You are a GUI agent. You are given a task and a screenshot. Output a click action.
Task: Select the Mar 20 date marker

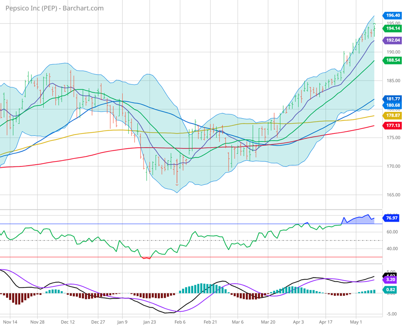pyautogui.click(x=268, y=321)
